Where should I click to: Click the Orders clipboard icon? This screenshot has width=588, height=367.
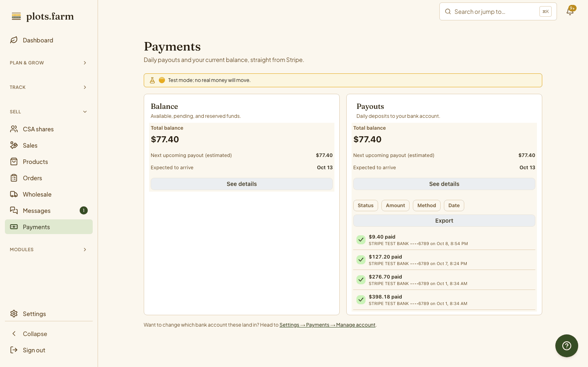[14, 178]
